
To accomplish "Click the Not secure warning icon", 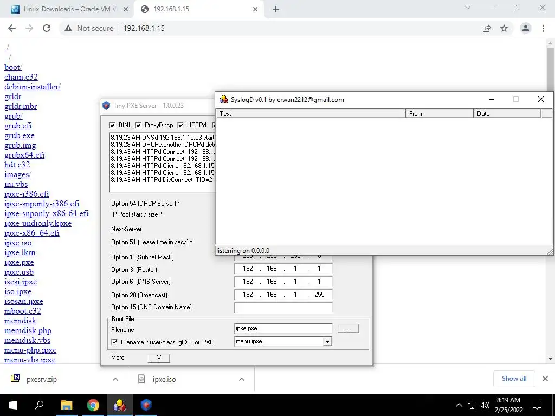I will pyautogui.click(x=68, y=28).
